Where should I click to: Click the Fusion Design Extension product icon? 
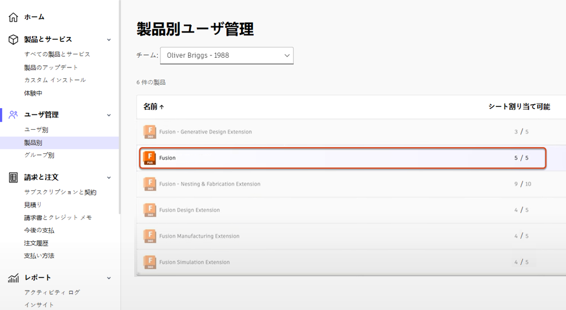tap(150, 210)
